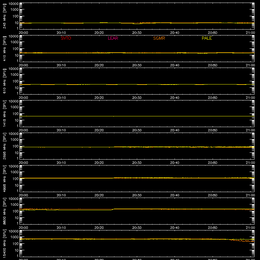Click the 1000 tick label on 4995 MHz axis
Screen dimensions: 260x260
pos(15,172)
